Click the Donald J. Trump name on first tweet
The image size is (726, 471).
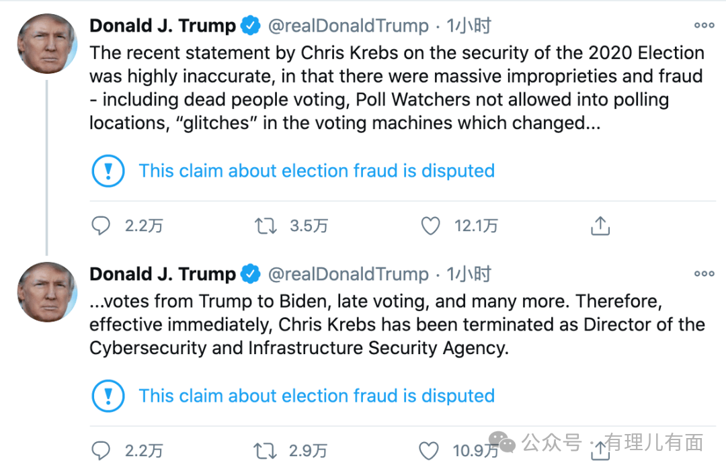163,26
